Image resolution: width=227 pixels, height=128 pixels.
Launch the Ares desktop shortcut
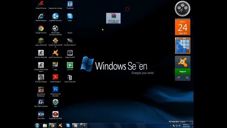55,103
